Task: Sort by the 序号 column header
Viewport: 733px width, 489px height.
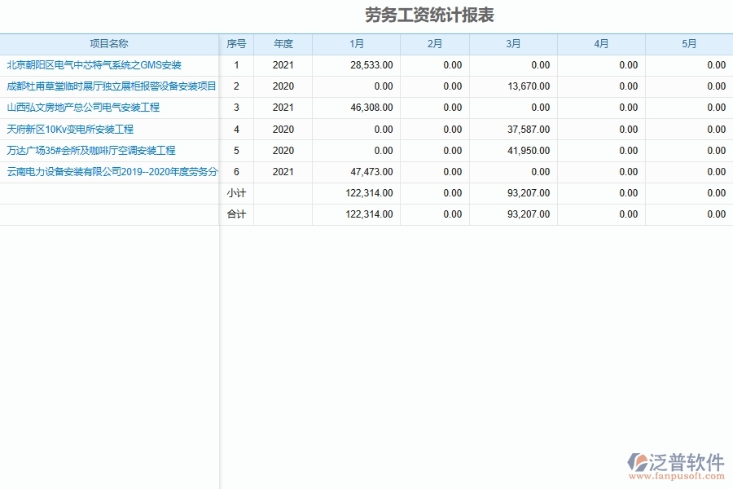Action: 237,44
